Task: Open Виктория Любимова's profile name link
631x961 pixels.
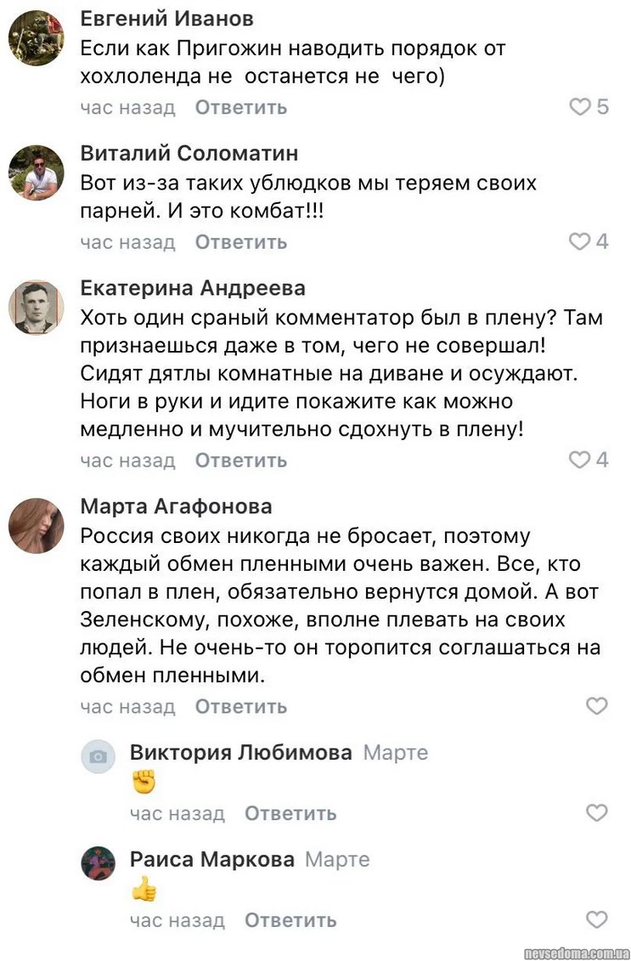Action: click(240, 752)
